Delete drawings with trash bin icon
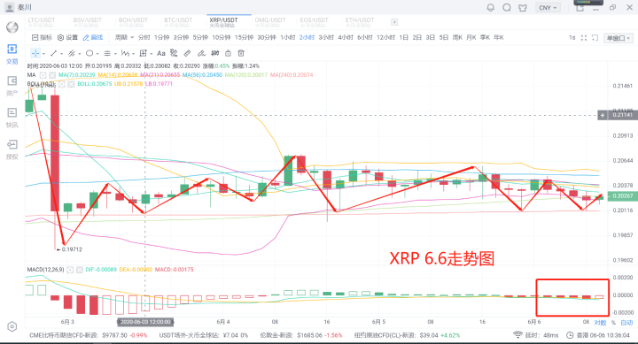638x344 pixels. [x=241, y=53]
